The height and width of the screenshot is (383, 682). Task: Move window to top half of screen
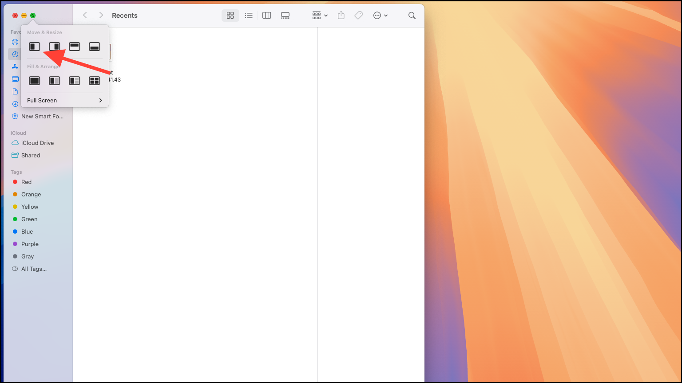tap(75, 47)
